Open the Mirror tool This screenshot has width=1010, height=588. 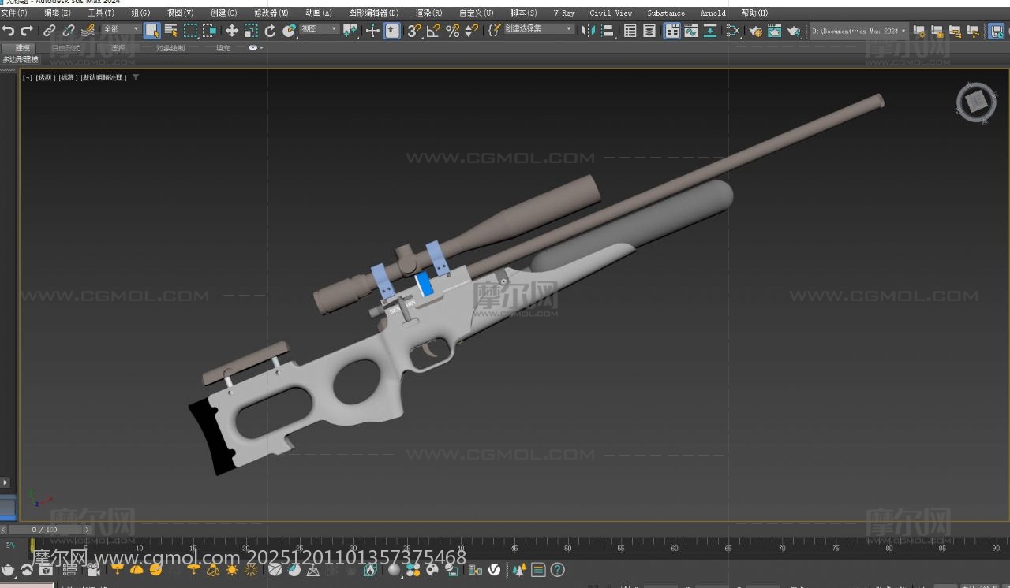coord(589,31)
